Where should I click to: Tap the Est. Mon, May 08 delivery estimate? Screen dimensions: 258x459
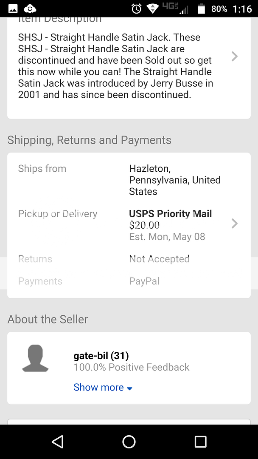(x=167, y=237)
